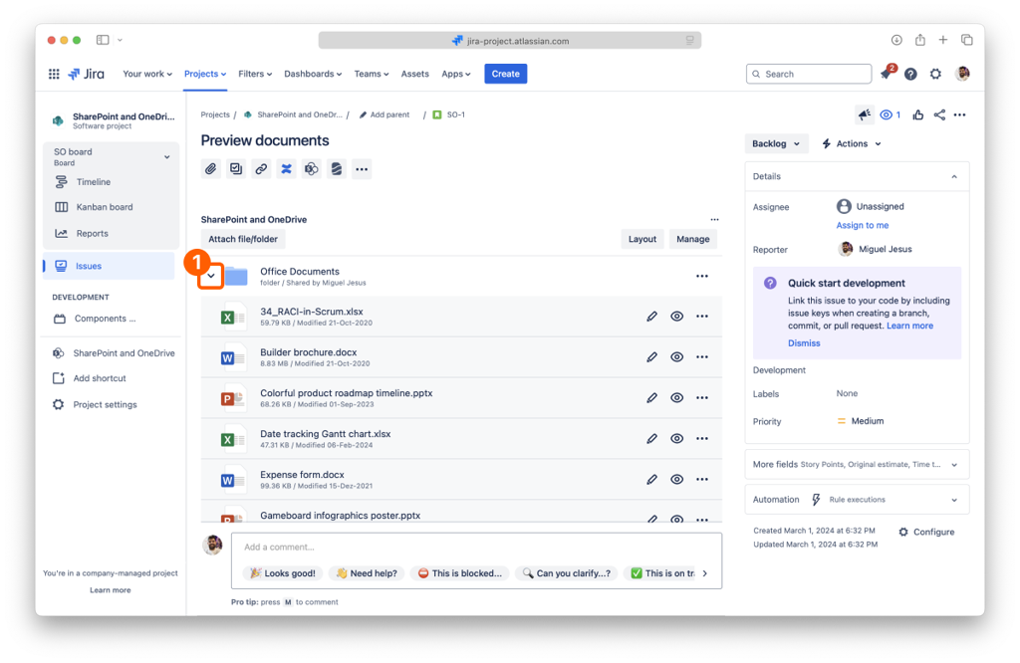Screen dimensions: 1020x663
Task: Open Jira notifications bell
Action: 886,74
